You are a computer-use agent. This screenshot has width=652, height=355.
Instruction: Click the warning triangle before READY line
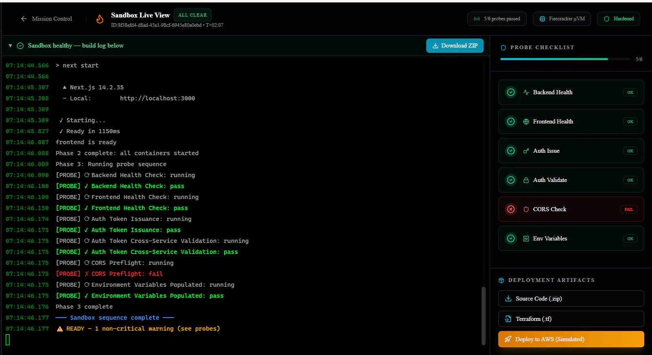tap(60, 329)
